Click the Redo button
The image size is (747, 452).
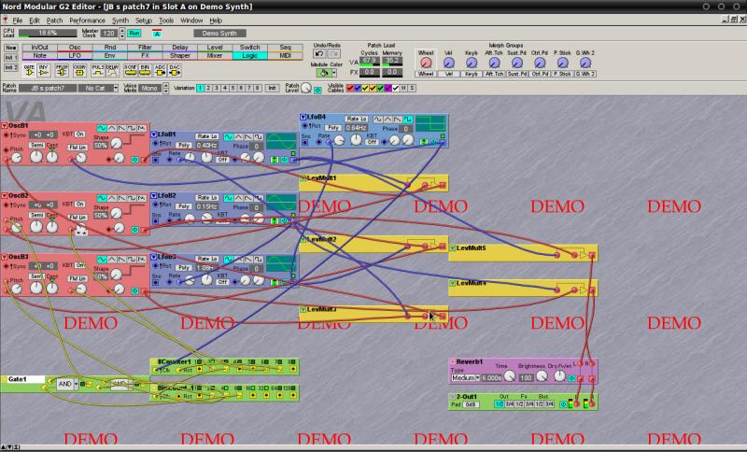click(333, 54)
